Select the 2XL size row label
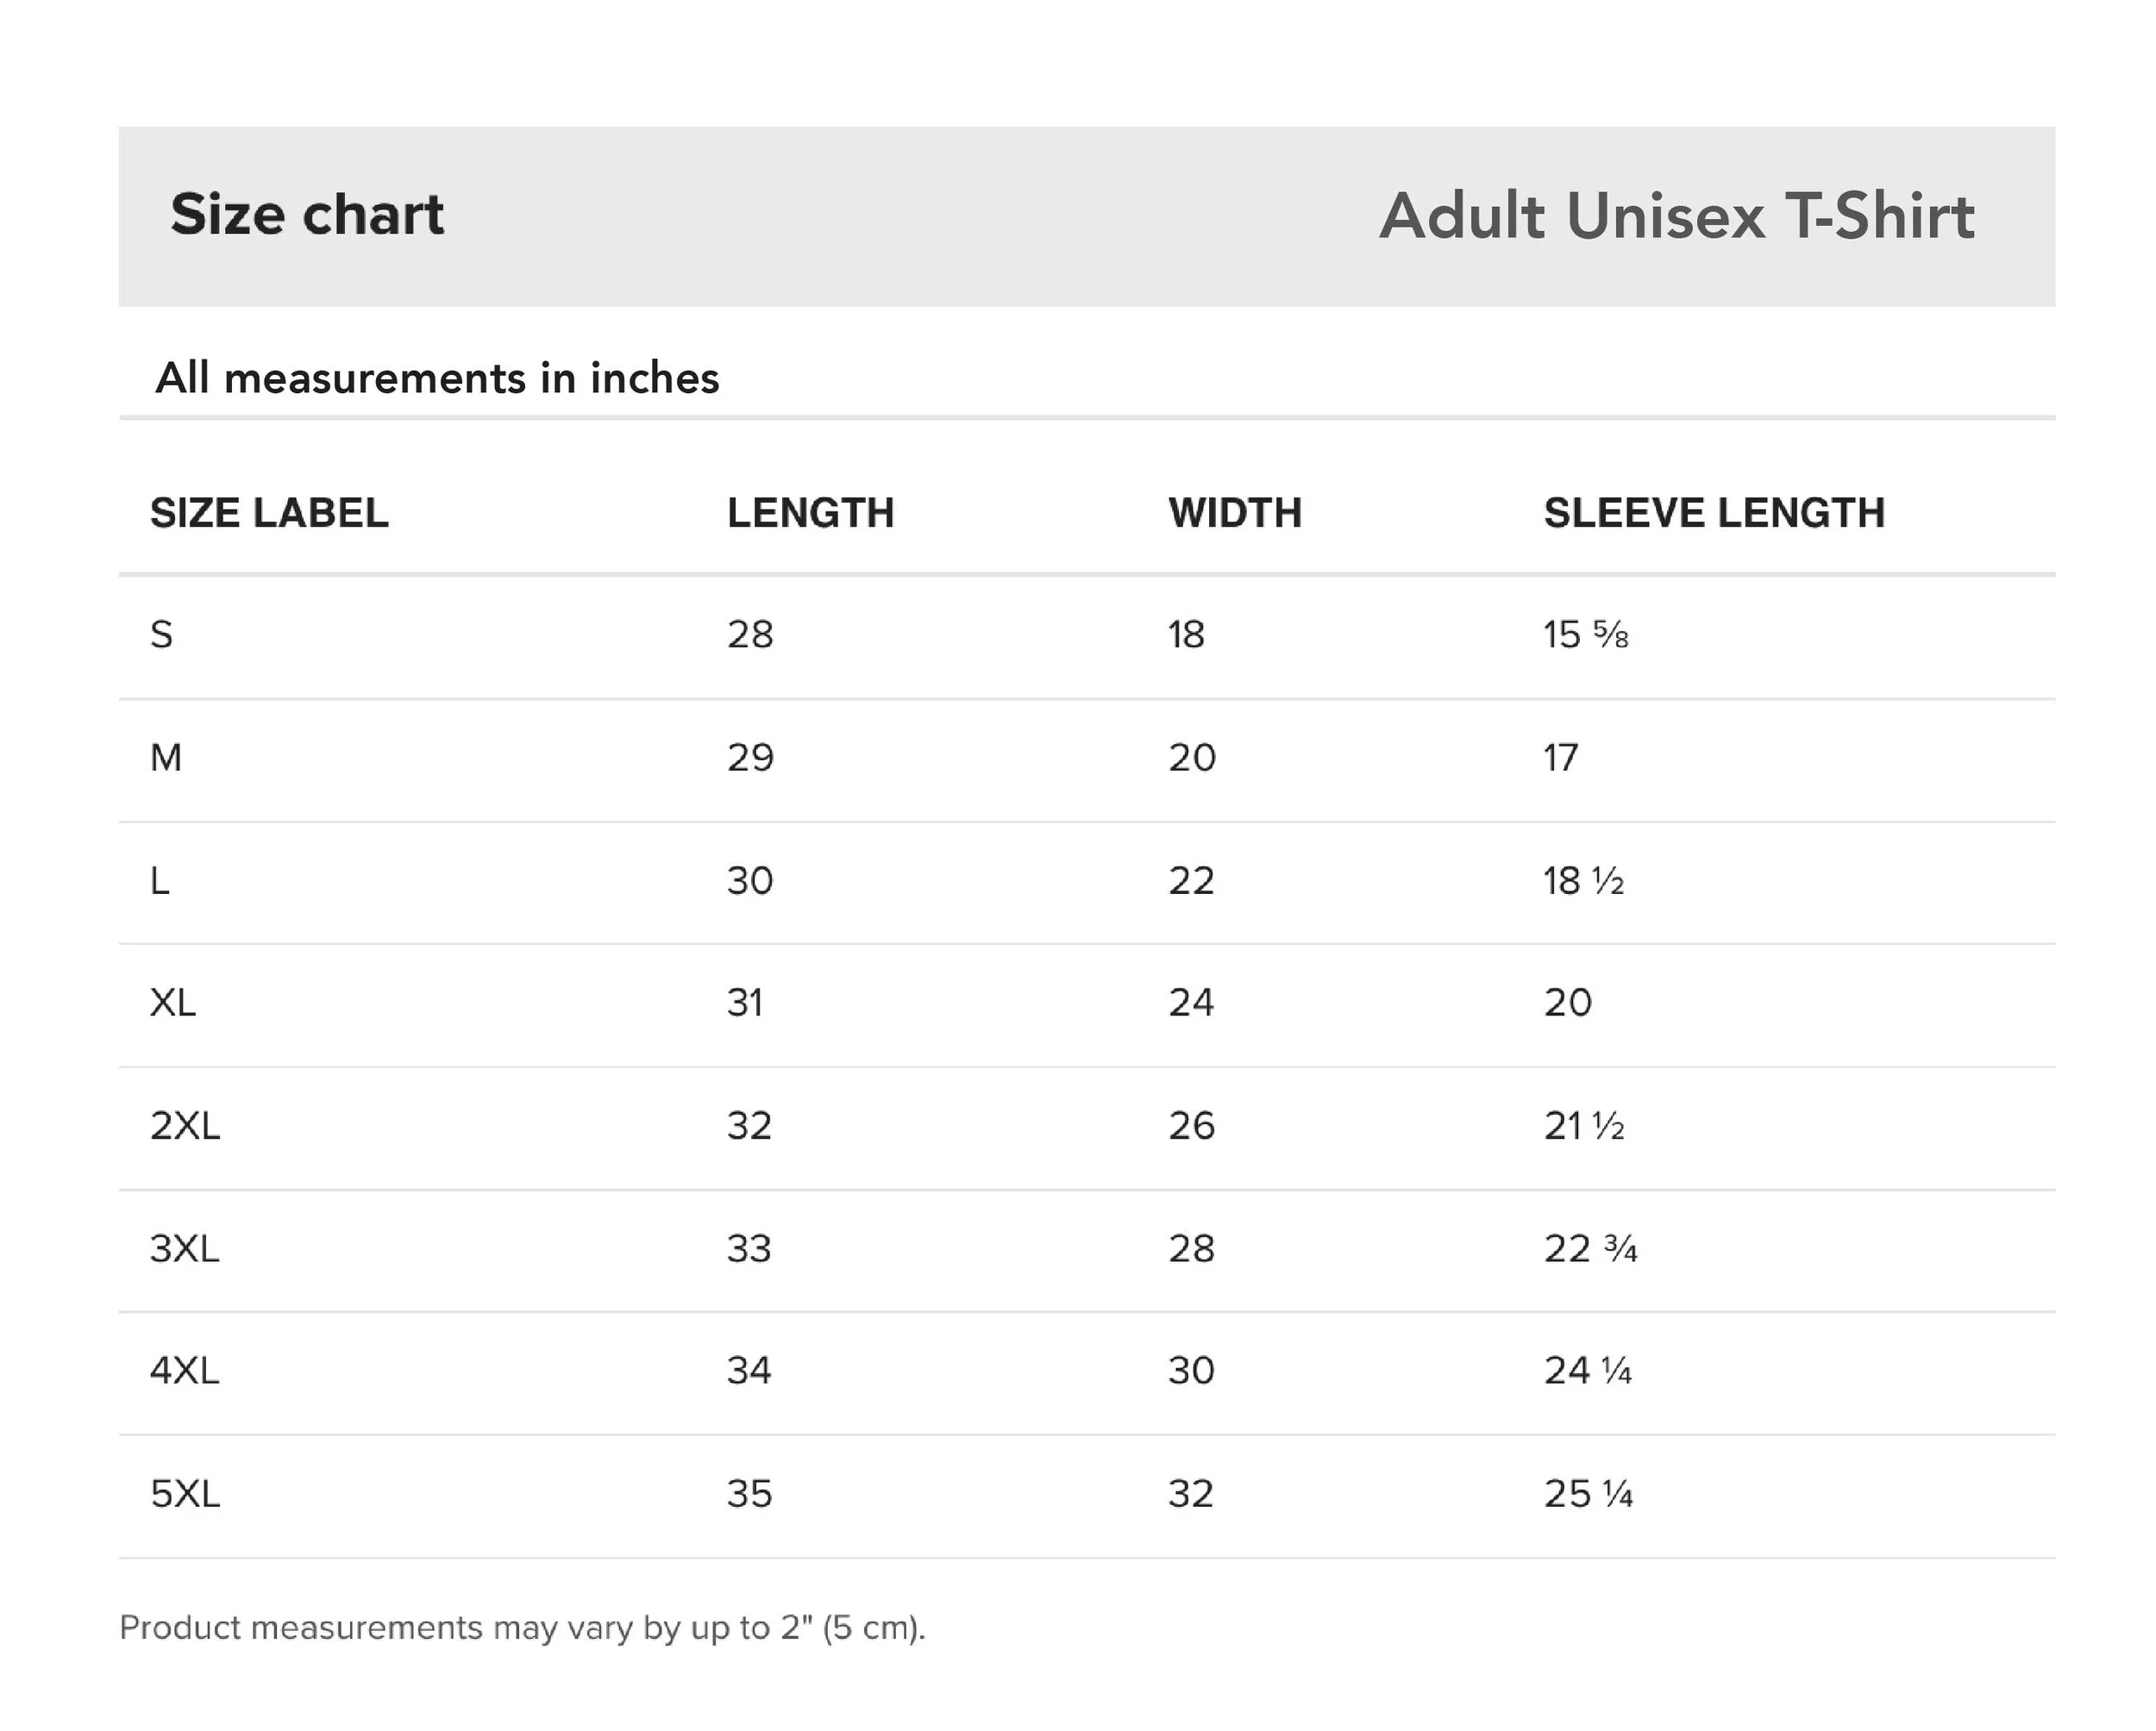This screenshot has width=2156, height=1731. (x=185, y=1127)
